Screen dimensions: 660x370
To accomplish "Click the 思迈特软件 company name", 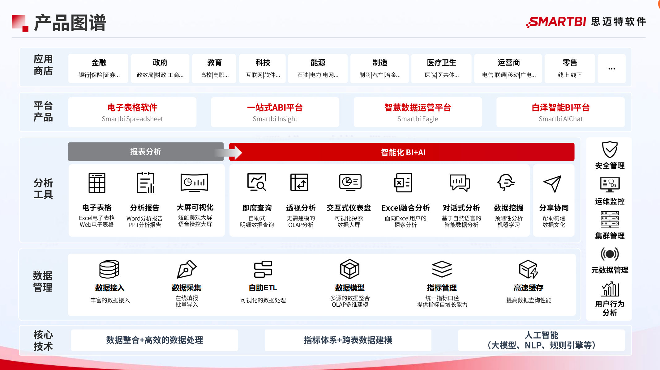I will (619, 21).
